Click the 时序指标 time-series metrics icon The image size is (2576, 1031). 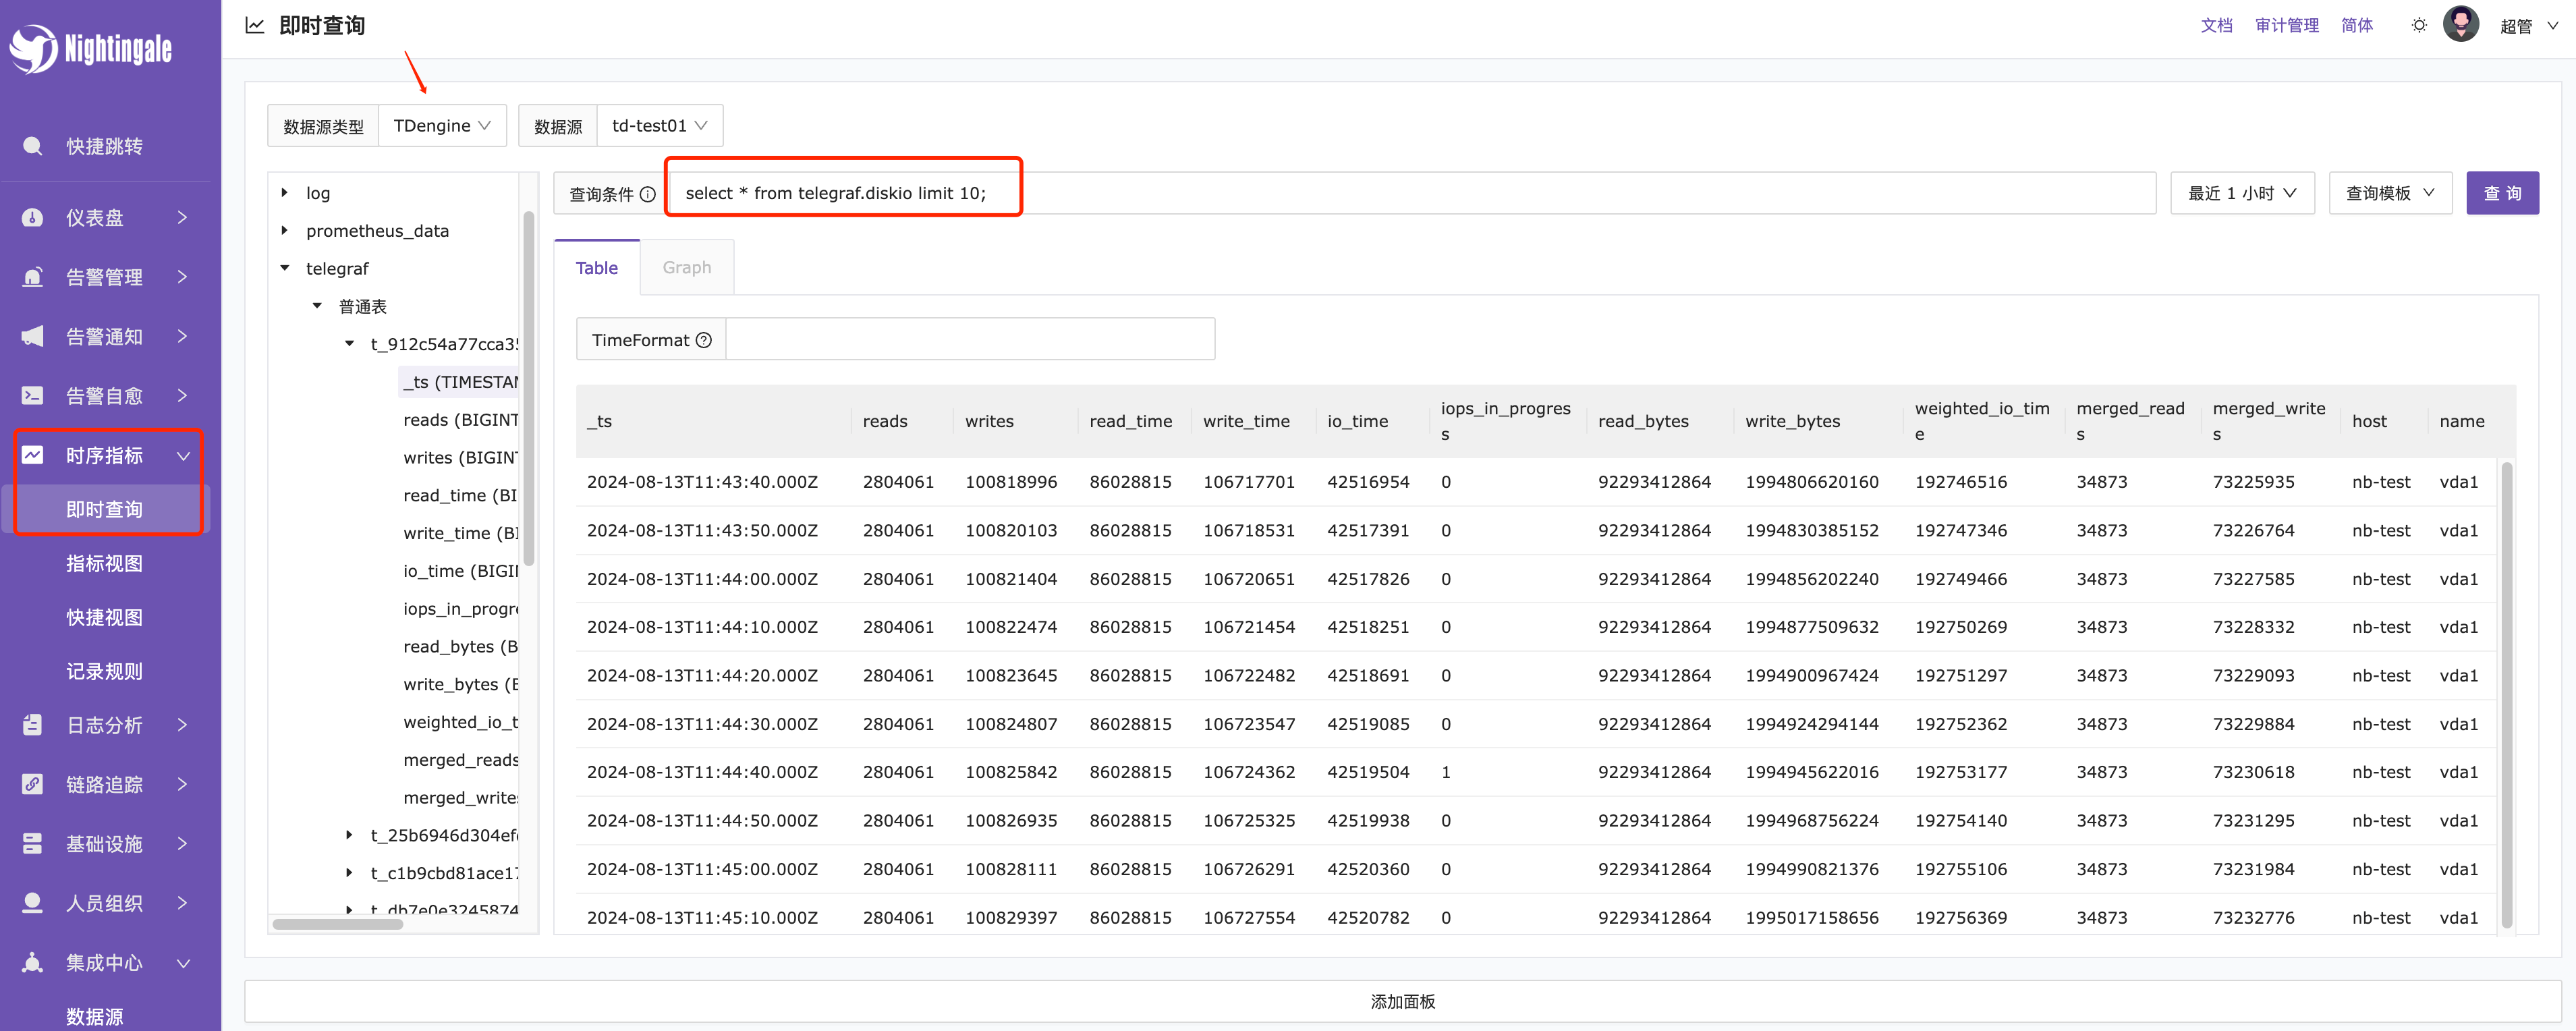[x=36, y=453]
